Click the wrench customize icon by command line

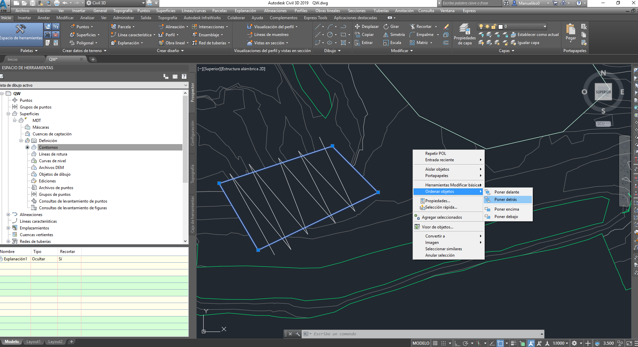pyautogui.click(x=298, y=334)
